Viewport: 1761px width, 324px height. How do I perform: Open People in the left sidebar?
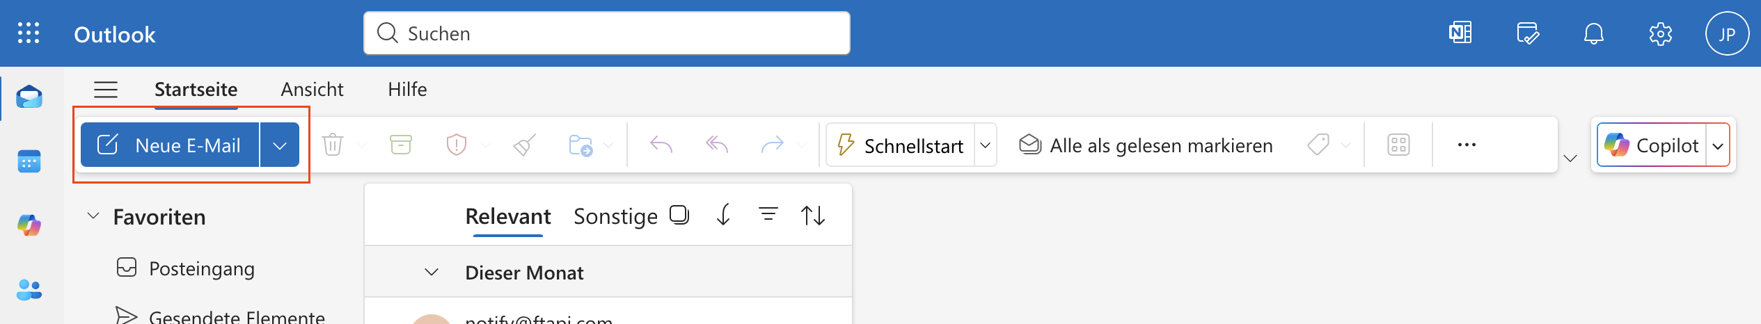click(x=29, y=289)
